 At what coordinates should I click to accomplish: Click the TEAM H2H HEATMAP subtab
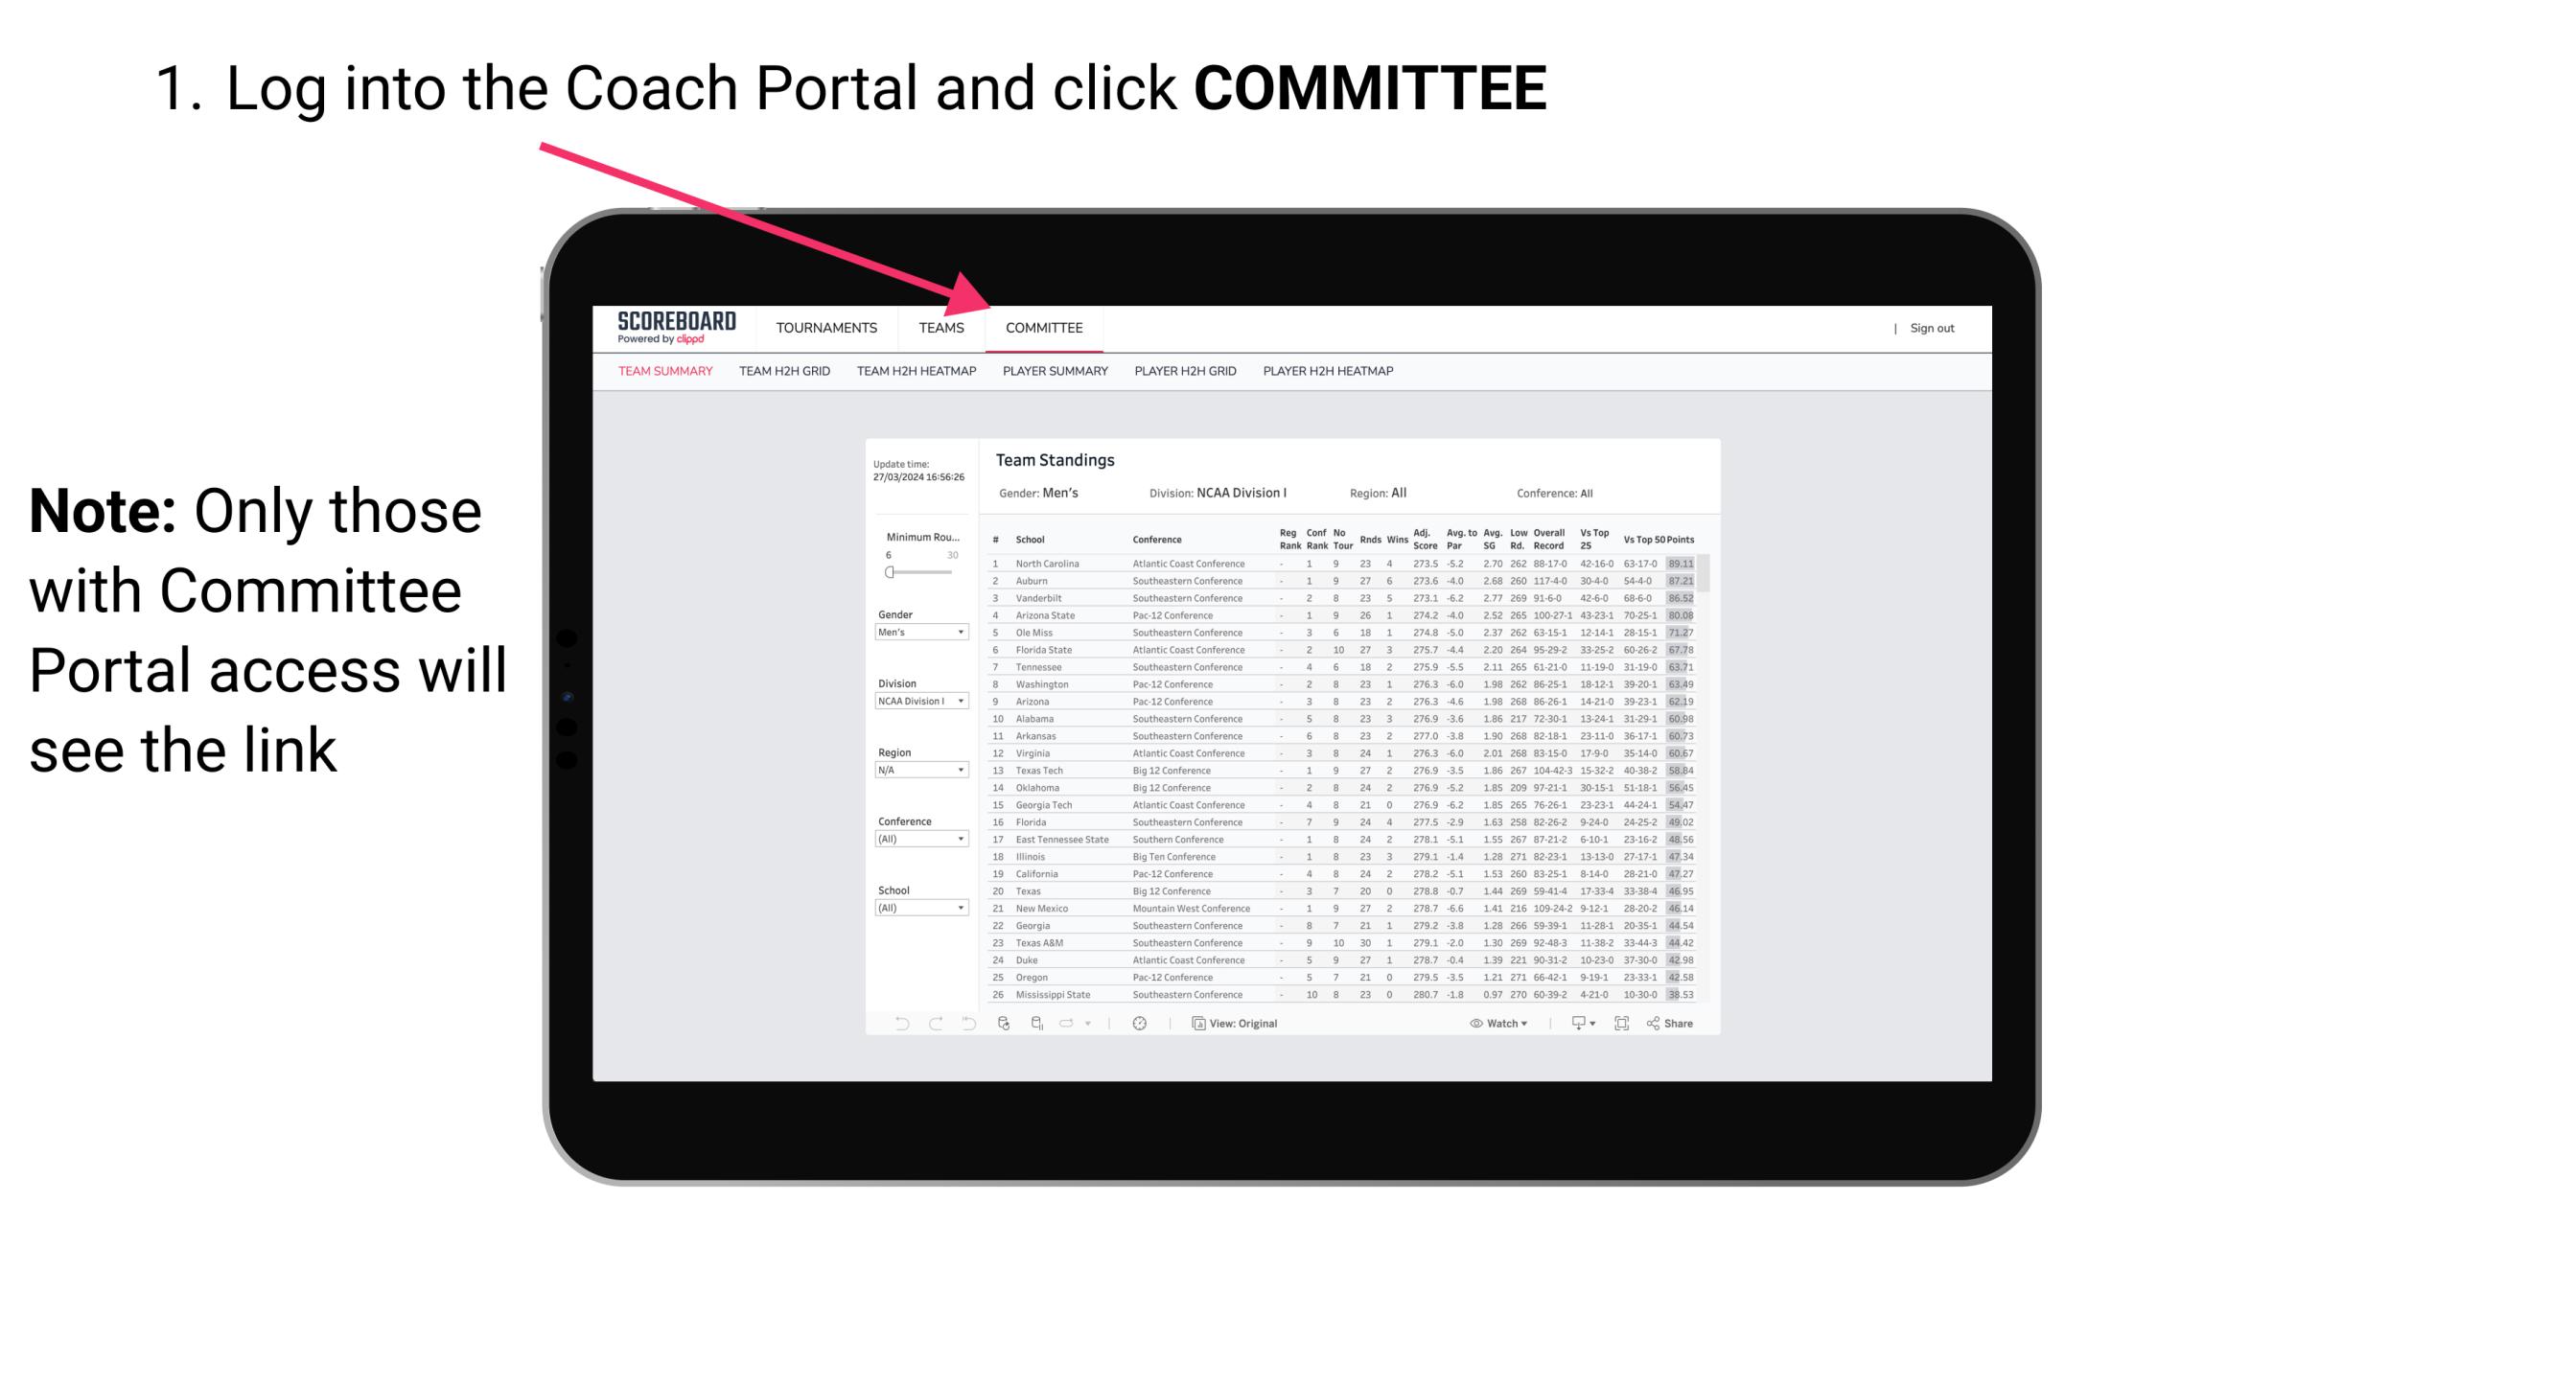point(917,372)
